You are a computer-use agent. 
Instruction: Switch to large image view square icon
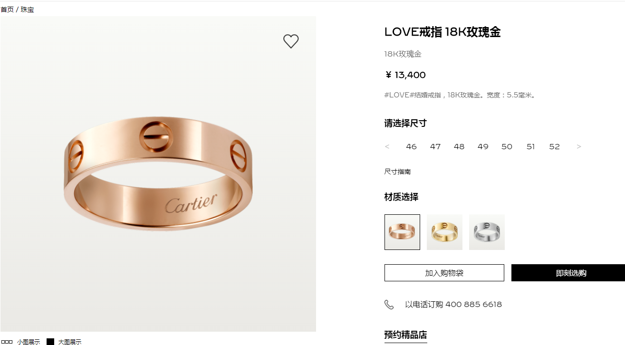coord(50,342)
